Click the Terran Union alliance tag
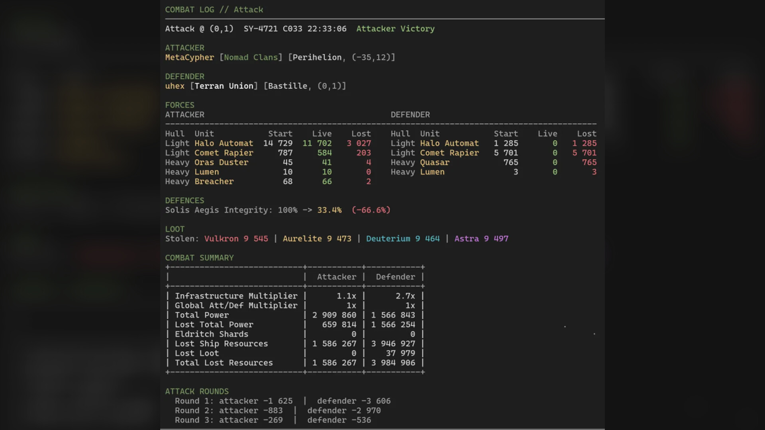The image size is (765, 430). pos(224,86)
